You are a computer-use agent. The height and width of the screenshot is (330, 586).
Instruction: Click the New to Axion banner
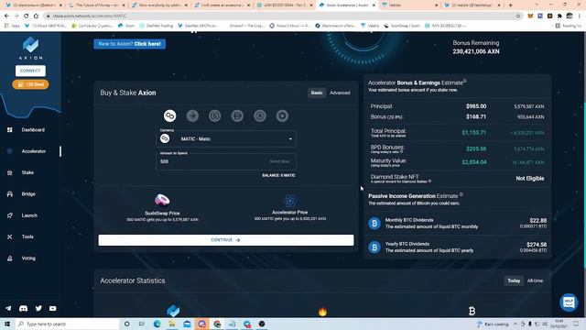pyautogui.click(x=130, y=44)
